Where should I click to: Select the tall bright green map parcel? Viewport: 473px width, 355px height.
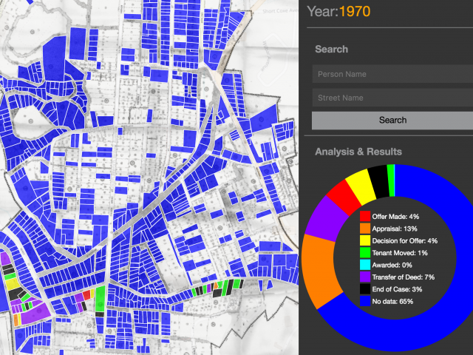(101, 299)
